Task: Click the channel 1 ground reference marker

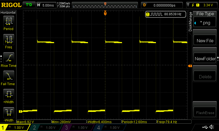Action: point(21,111)
